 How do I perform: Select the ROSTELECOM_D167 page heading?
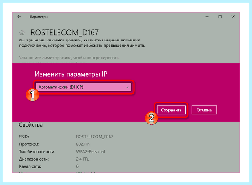point(64,33)
